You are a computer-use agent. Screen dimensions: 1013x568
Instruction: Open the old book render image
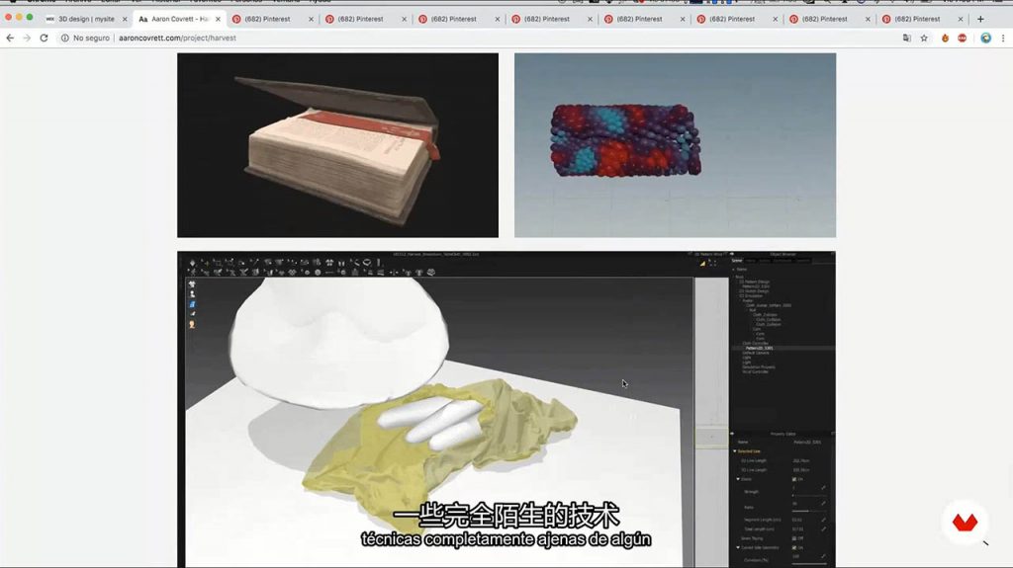(338, 145)
